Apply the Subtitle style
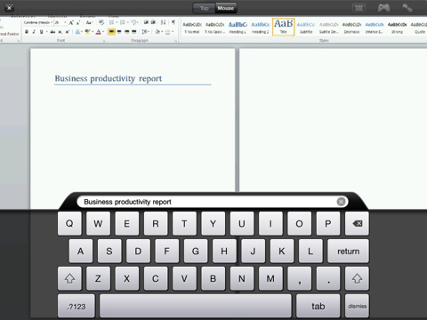The height and width of the screenshot is (320, 427). click(306, 28)
